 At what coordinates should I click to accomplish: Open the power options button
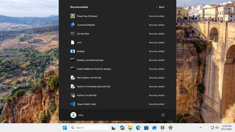click(163, 115)
